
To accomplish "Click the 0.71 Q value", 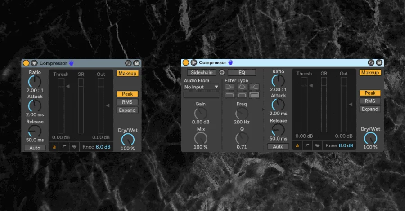I will tap(242, 147).
